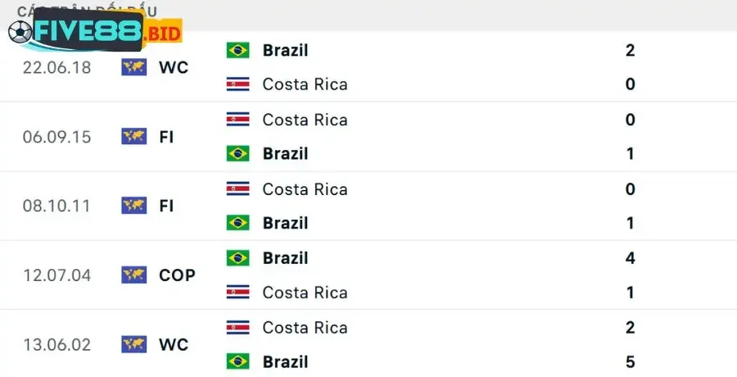Open the Costa Rica link in the 12.07.04 match
This screenshot has height=377, width=737.
tap(305, 293)
